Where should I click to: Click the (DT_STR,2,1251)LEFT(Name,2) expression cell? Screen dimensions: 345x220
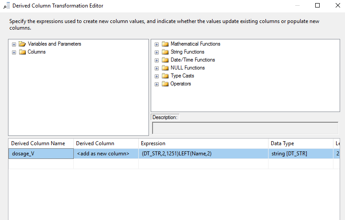pos(203,154)
